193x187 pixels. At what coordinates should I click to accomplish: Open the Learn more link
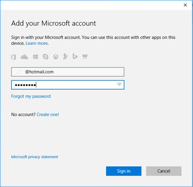[x=37, y=43]
